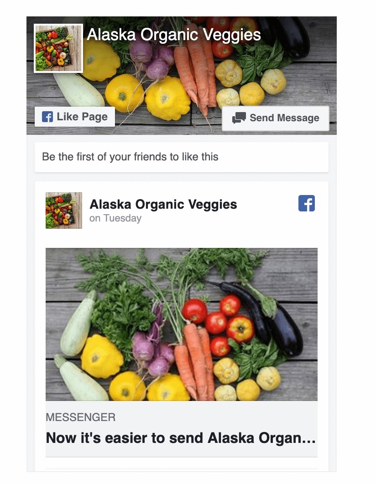The image size is (376, 483).
Task: Click 'Be the first of your friends' box
Action: pyautogui.click(x=181, y=157)
